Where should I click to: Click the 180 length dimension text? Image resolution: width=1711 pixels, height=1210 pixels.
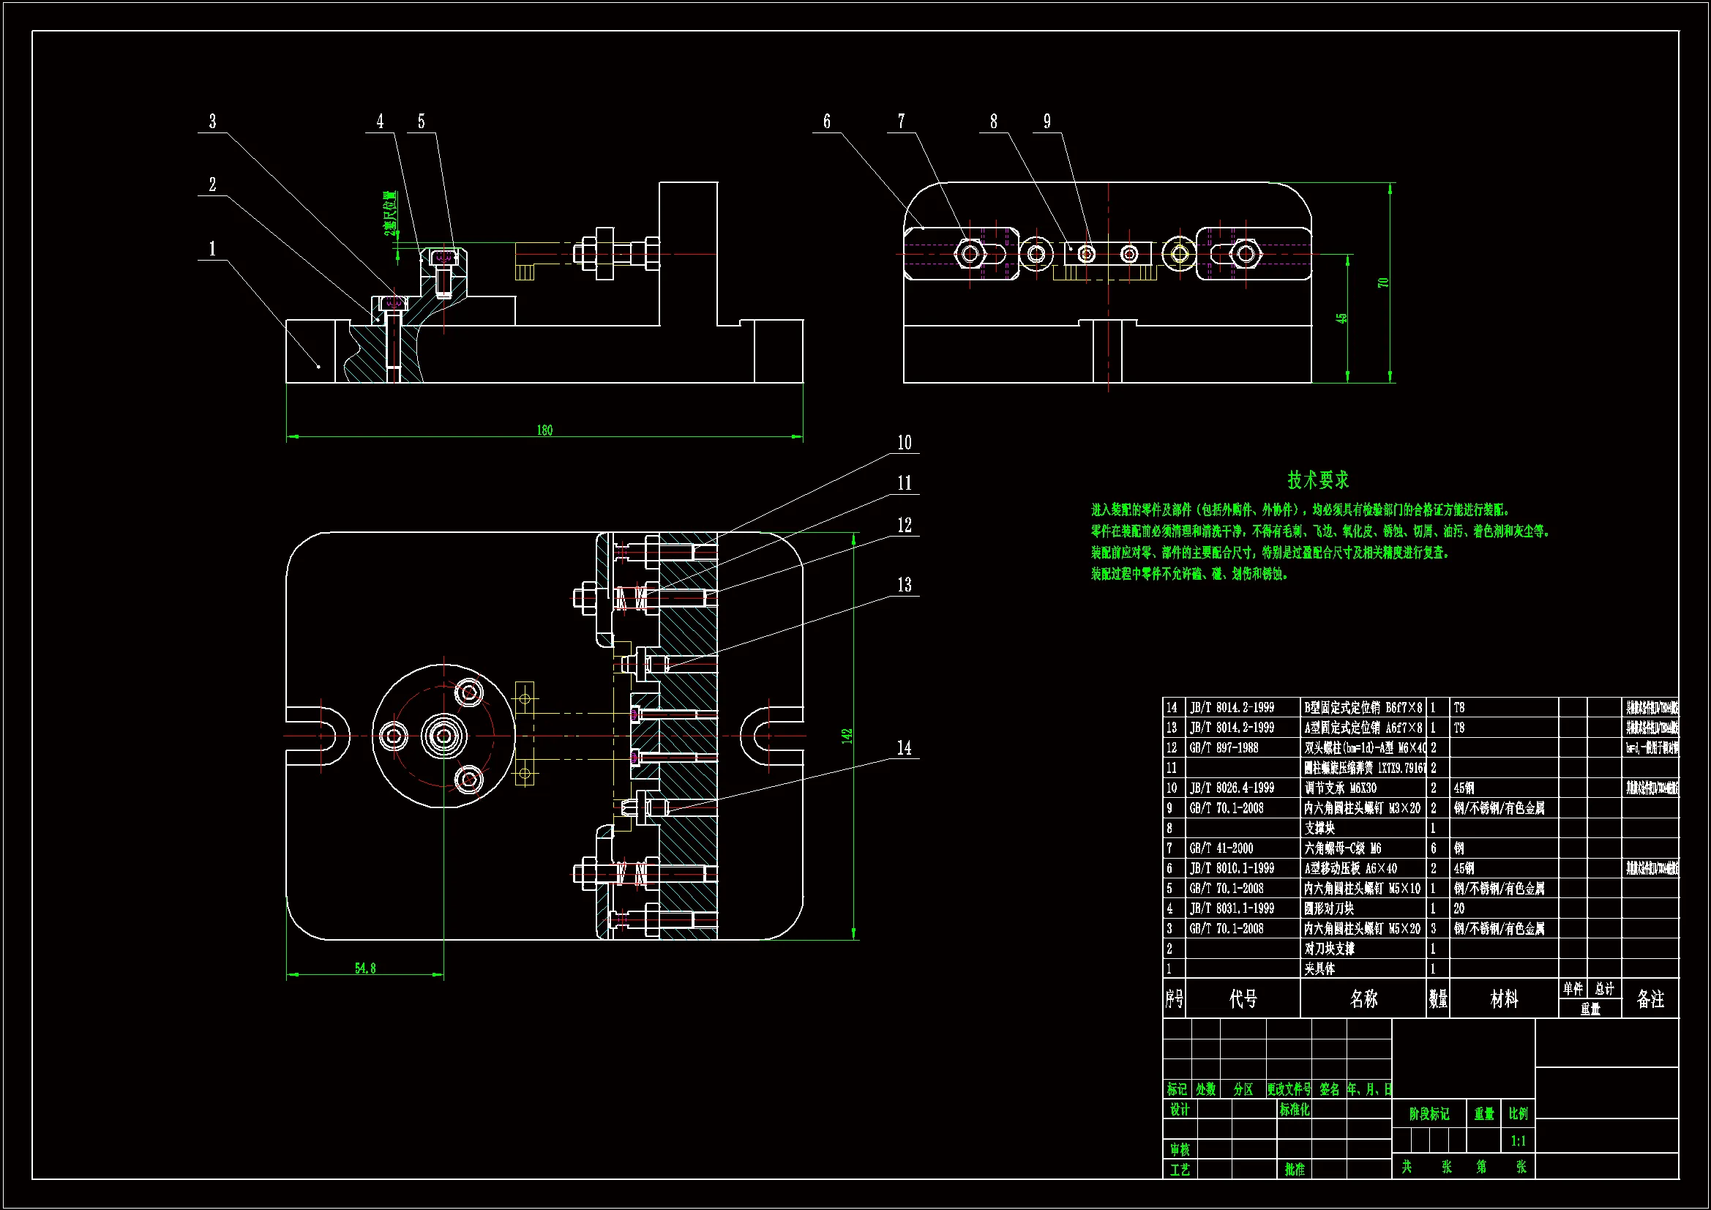point(544,430)
